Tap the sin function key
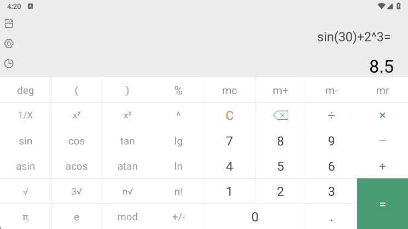Screen dimensions: 408x229 coord(26,141)
